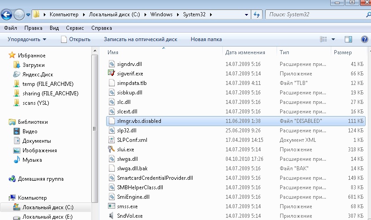This screenshot has height=220, width=371.
Task: Open scans (YSL) network folder
Action: pos(36,103)
